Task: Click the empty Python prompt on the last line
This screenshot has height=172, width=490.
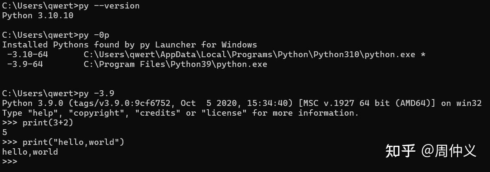Action: (10, 161)
